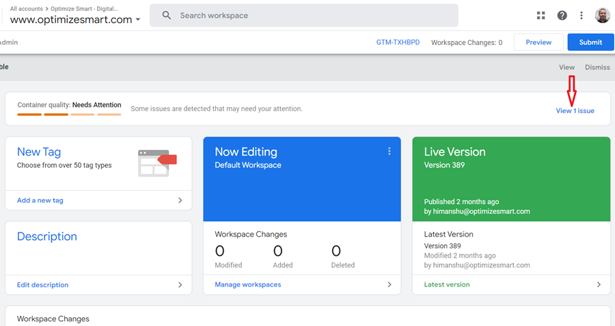Viewport: 615px width, 326px height.
Task: Open the three-dot more options menu in header
Action: [x=582, y=15]
